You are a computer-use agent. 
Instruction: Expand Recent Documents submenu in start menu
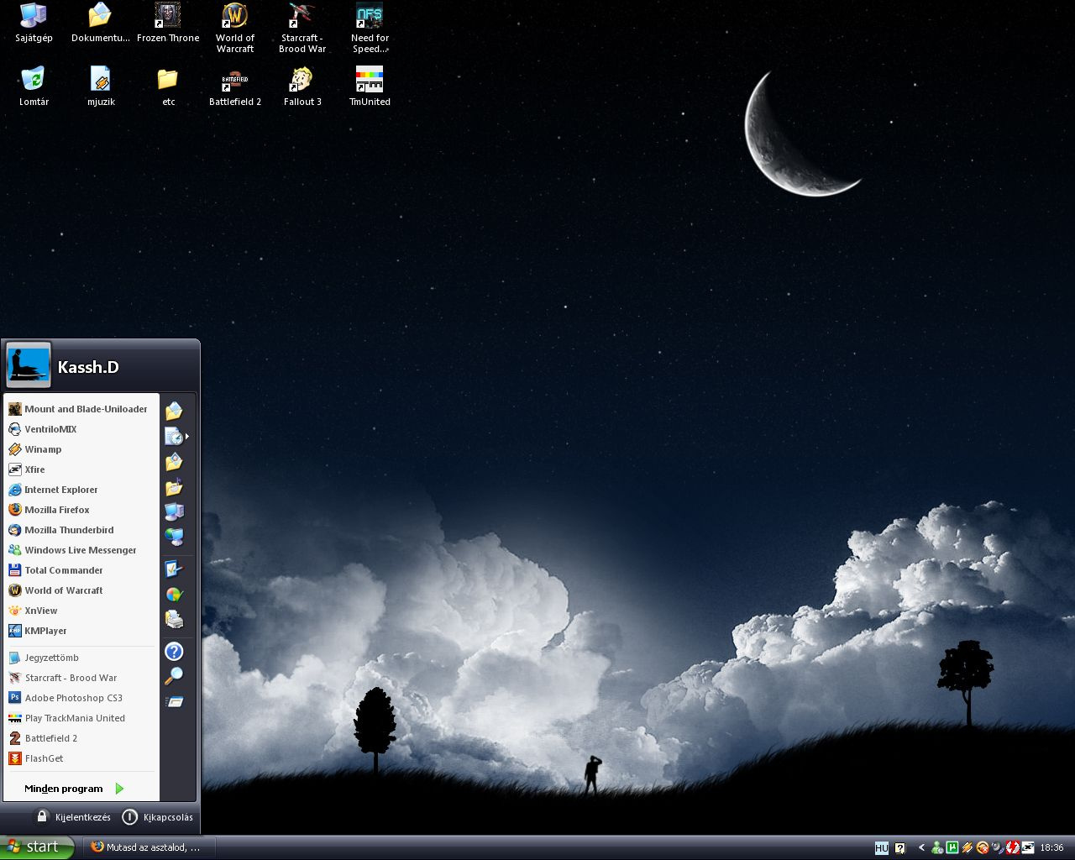176,437
